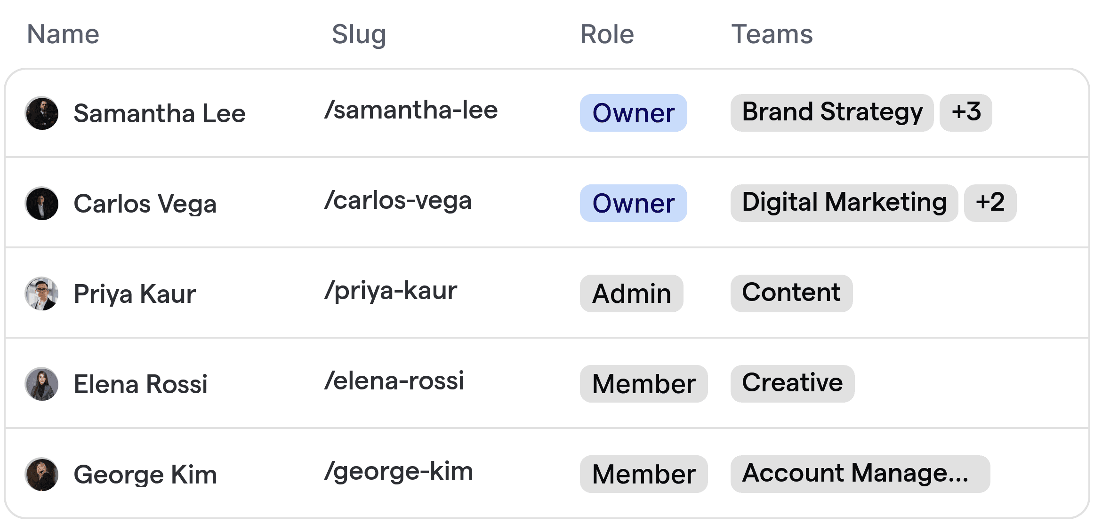Expand the +3 teams indicator for Samantha Lee
1094x523 pixels.
(966, 113)
